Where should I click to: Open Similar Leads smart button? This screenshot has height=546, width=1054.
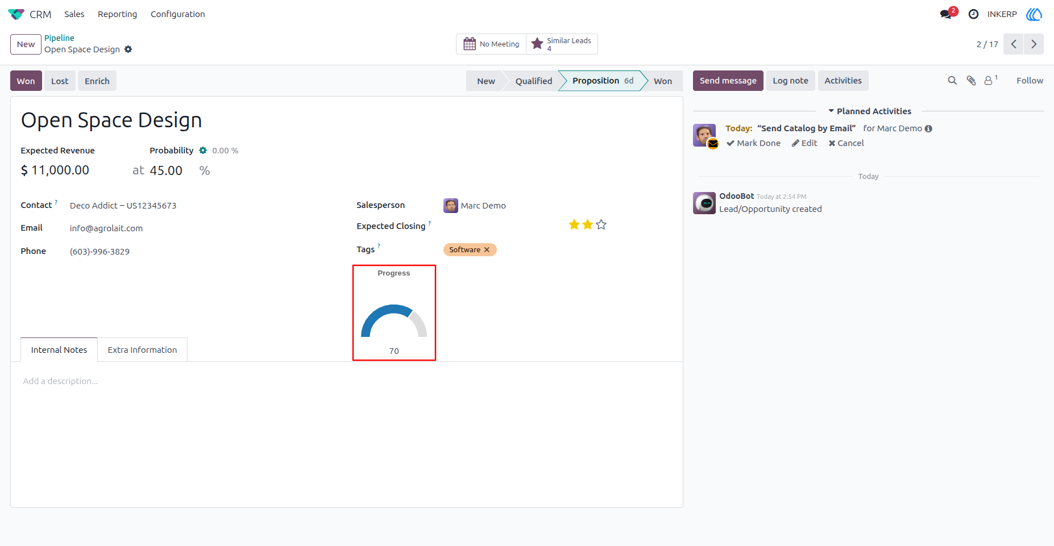coord(562,44)
